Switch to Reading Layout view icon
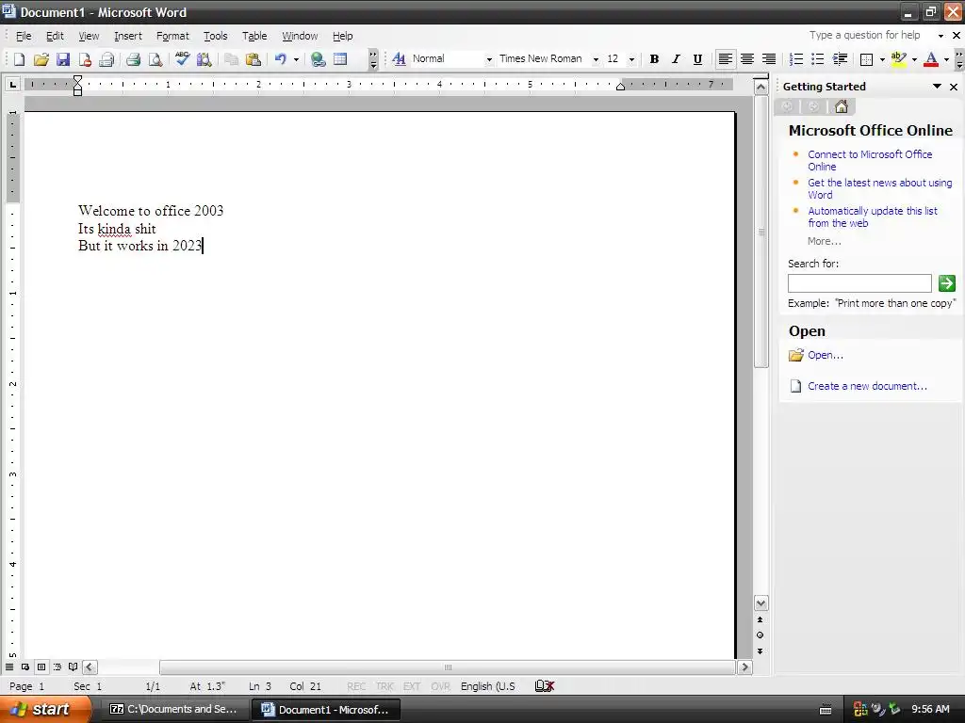The image size is (965, 723). (74, 667)
